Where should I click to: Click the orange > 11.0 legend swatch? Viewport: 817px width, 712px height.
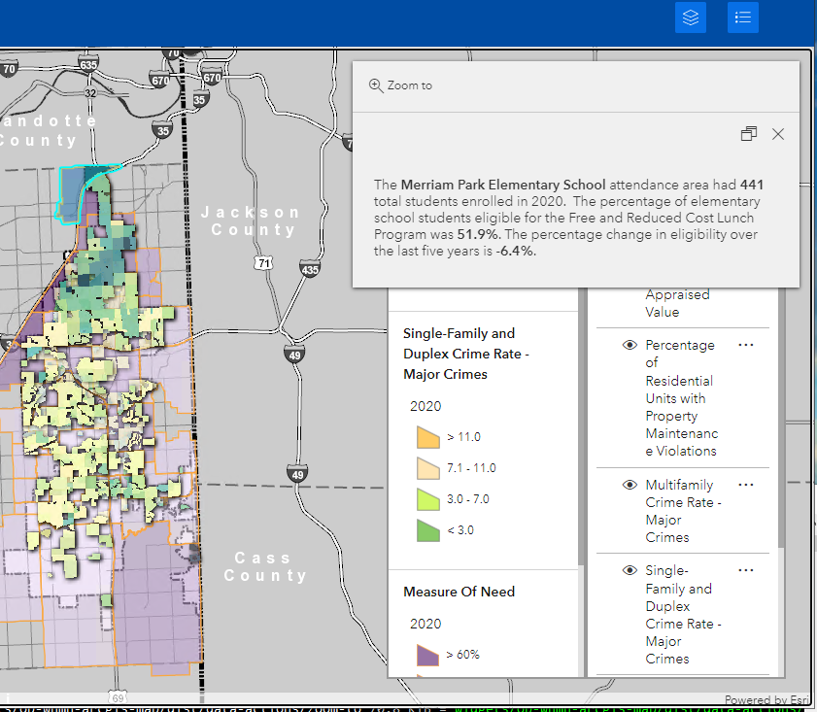(x=427, y=437)
